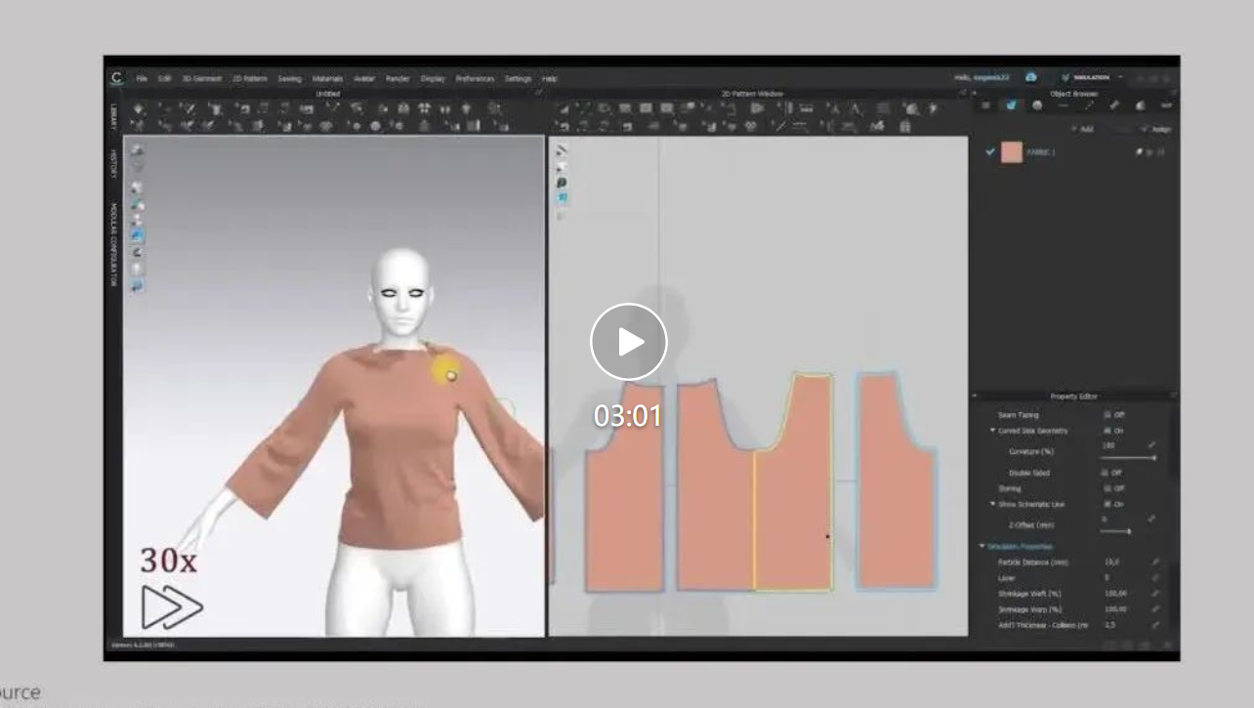Click the CLO logo icon
This screenshot has width=1254, height=708.
pos(116,78)
